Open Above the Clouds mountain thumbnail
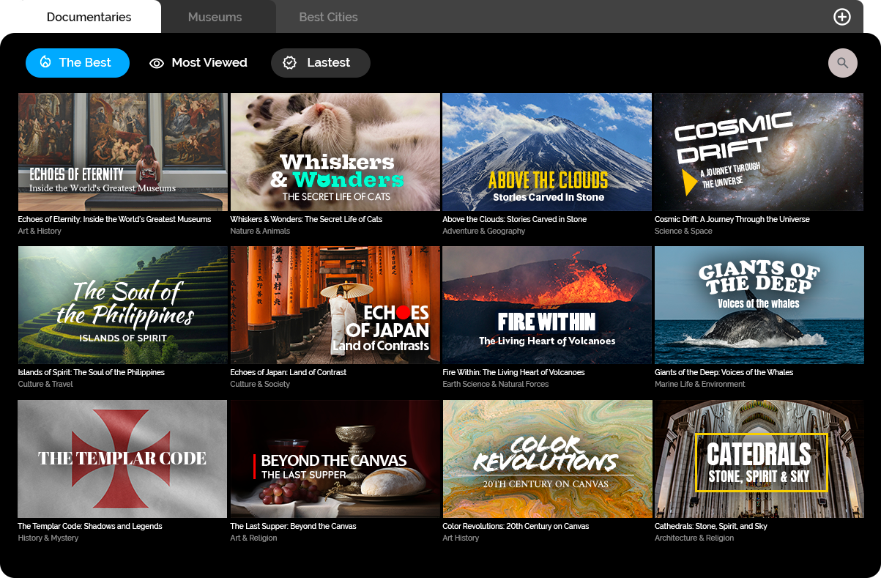Image resolution: width=881 pixels, height=578 pixels. tap(547, 152)
